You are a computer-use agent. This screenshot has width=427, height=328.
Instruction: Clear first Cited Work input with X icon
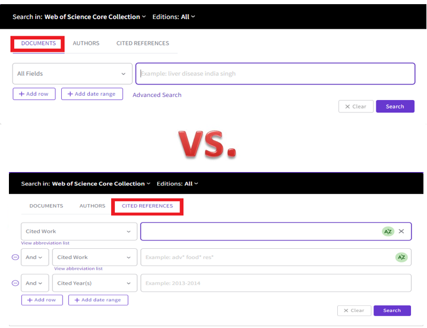point(401,231)
